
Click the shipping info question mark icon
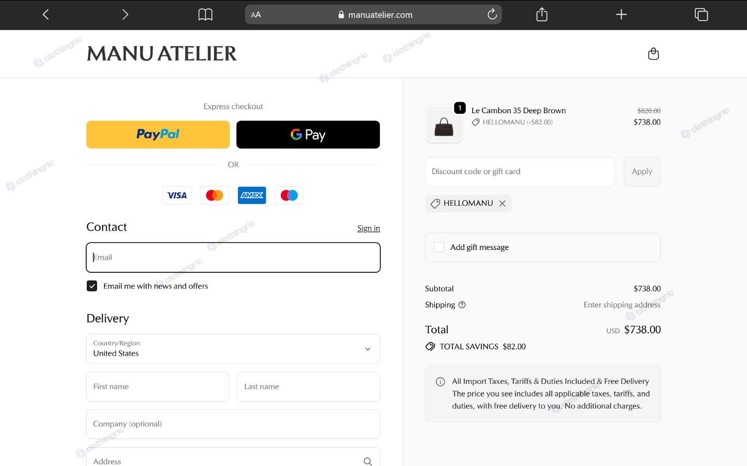pos(462,305)
